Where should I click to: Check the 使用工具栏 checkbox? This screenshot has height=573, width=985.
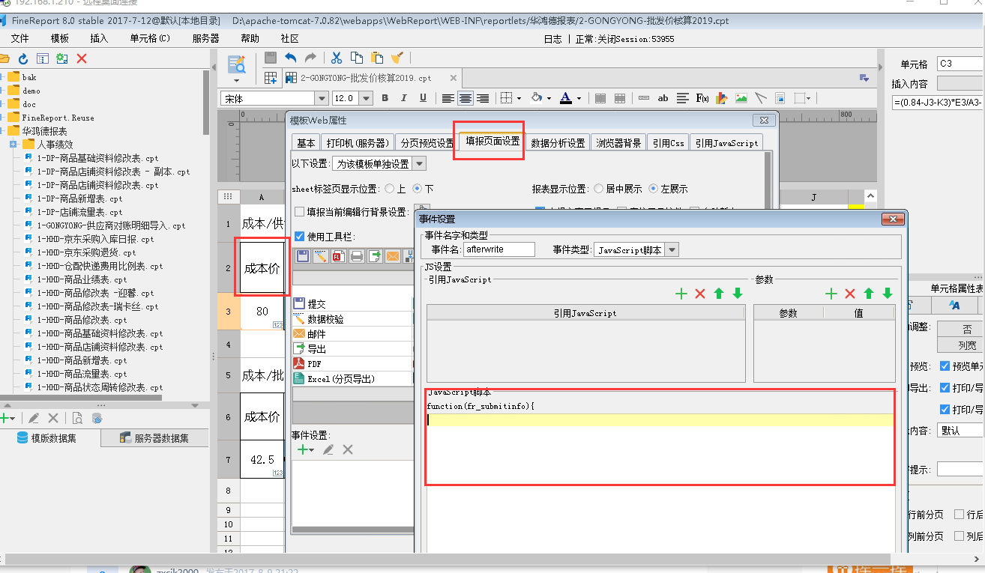pyautogui.click(x=300, y=236)
